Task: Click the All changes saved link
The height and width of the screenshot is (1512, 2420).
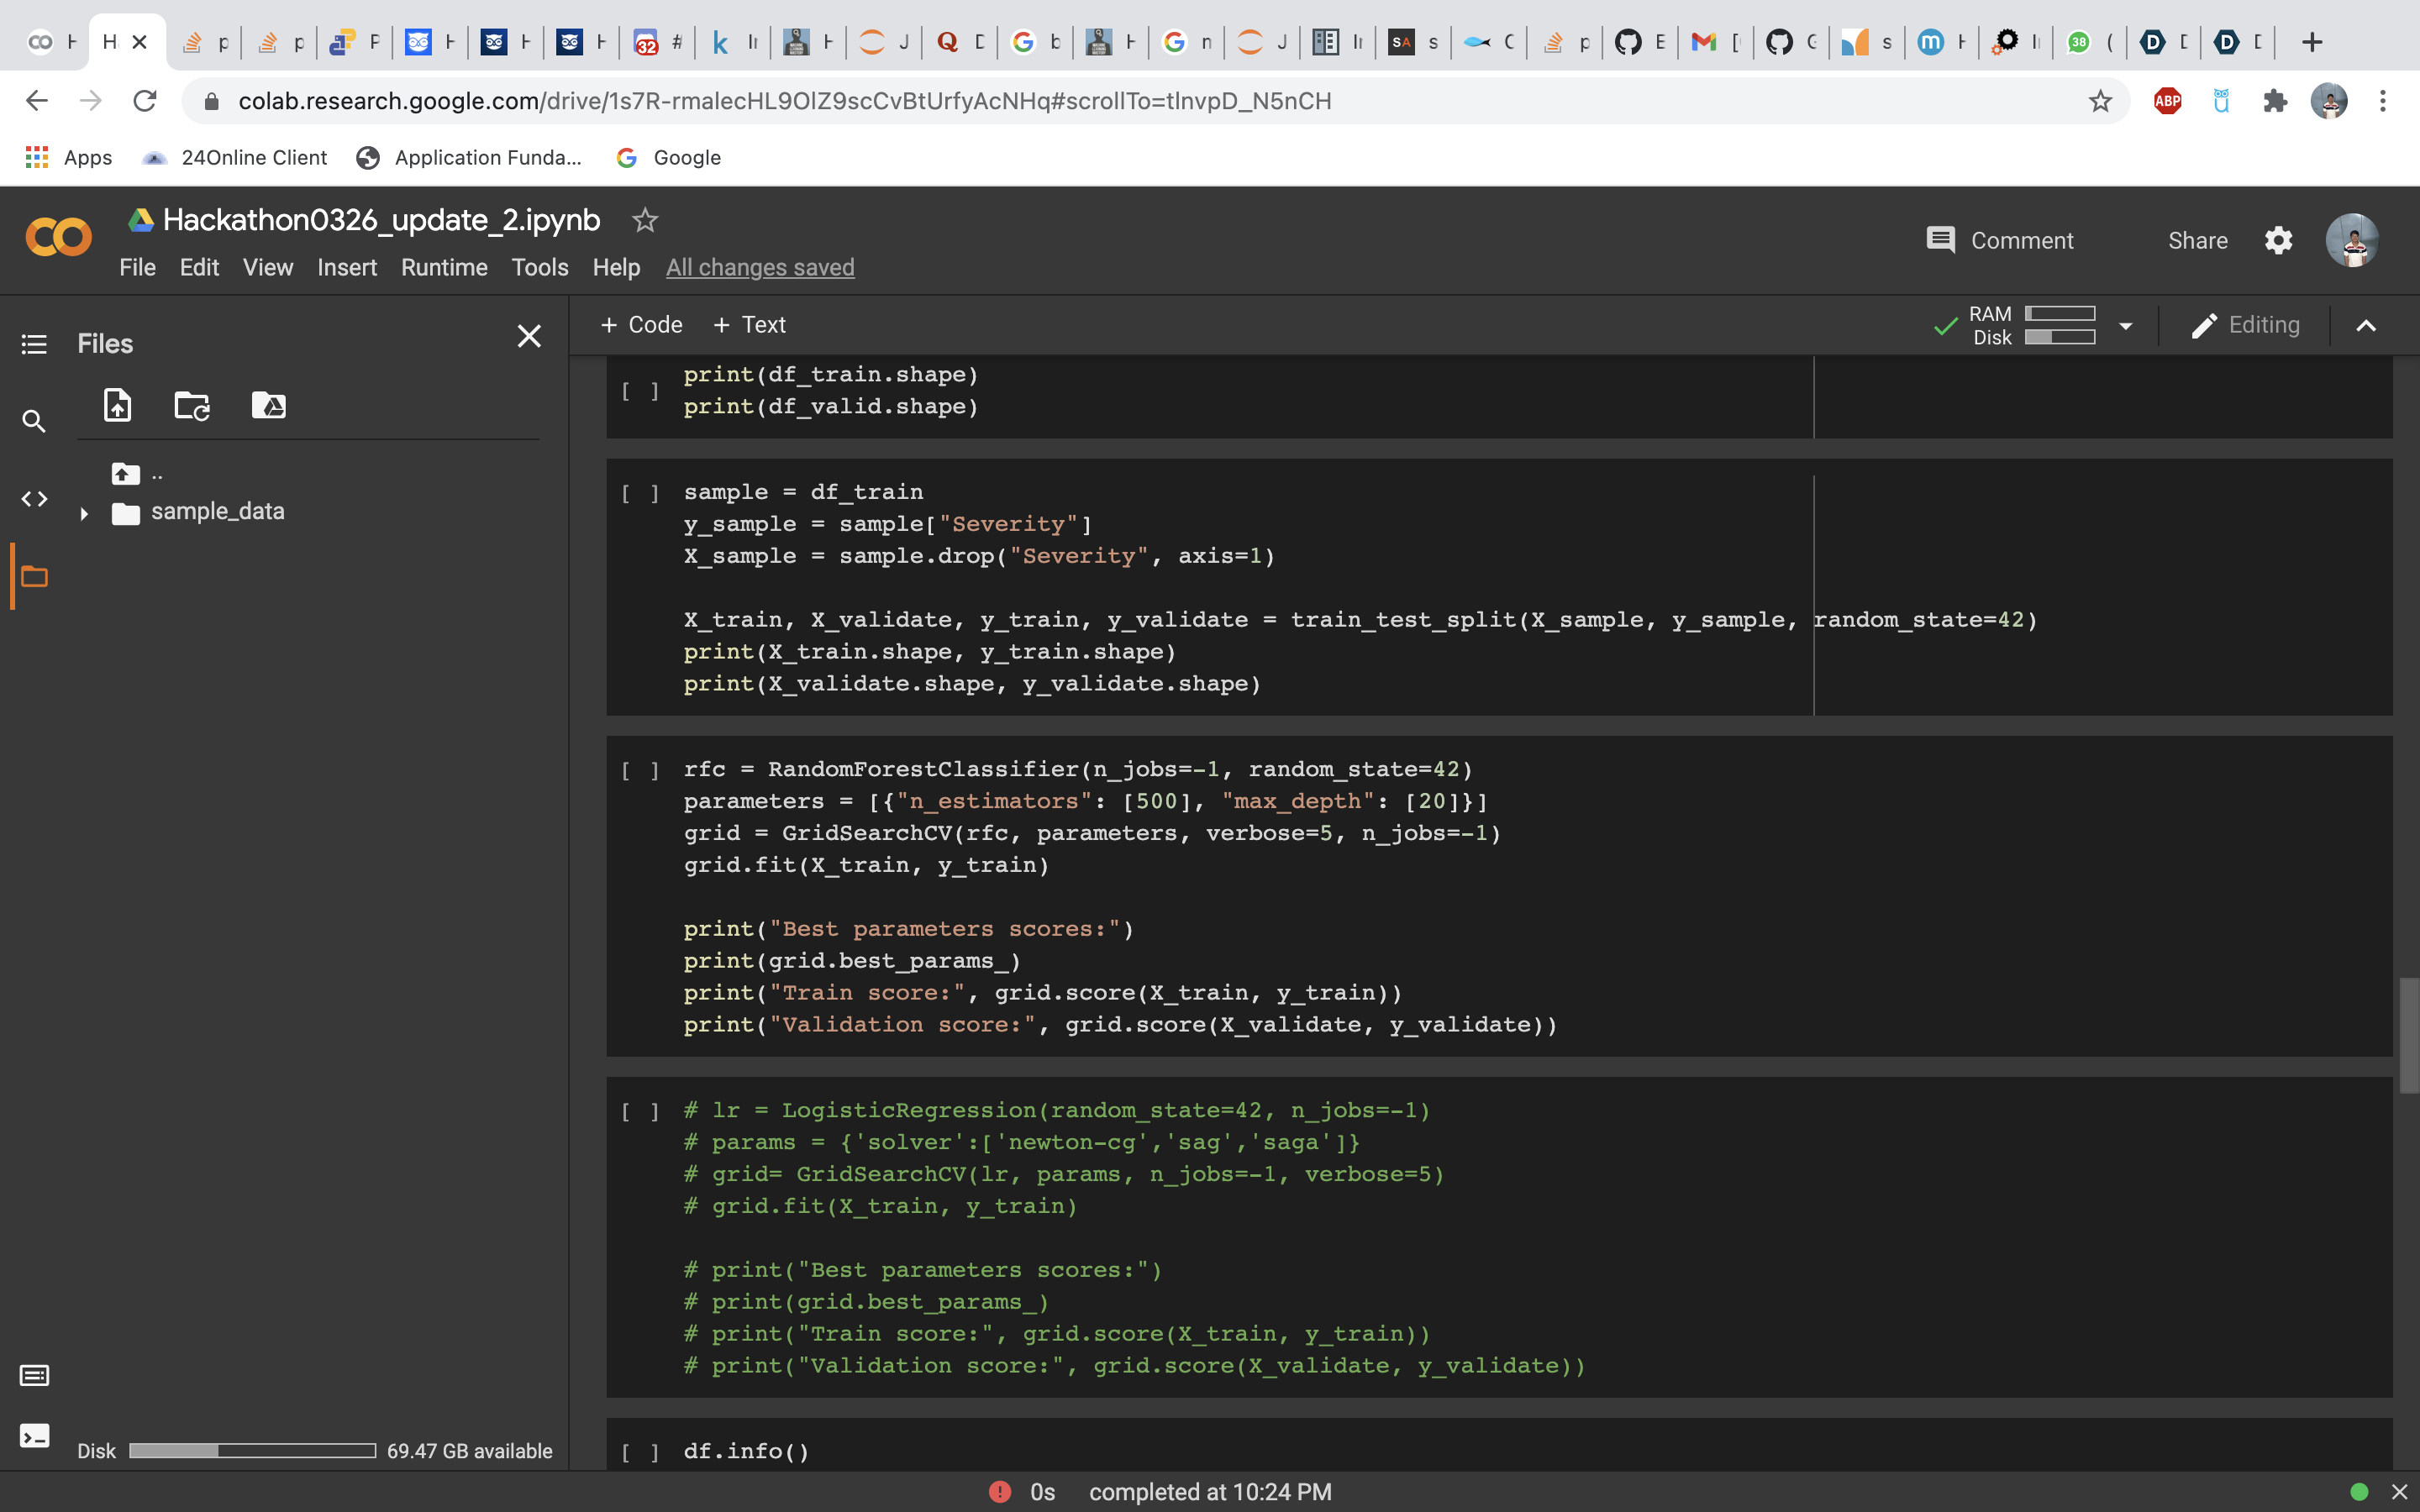Action: (760, 268)
